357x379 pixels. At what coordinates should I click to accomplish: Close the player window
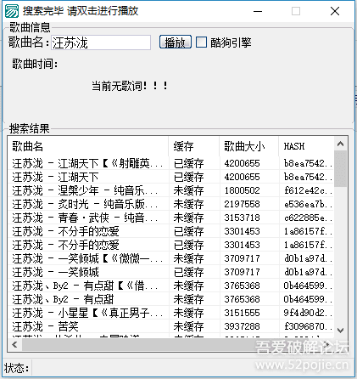pyautogui.click(x=335, y=11)
